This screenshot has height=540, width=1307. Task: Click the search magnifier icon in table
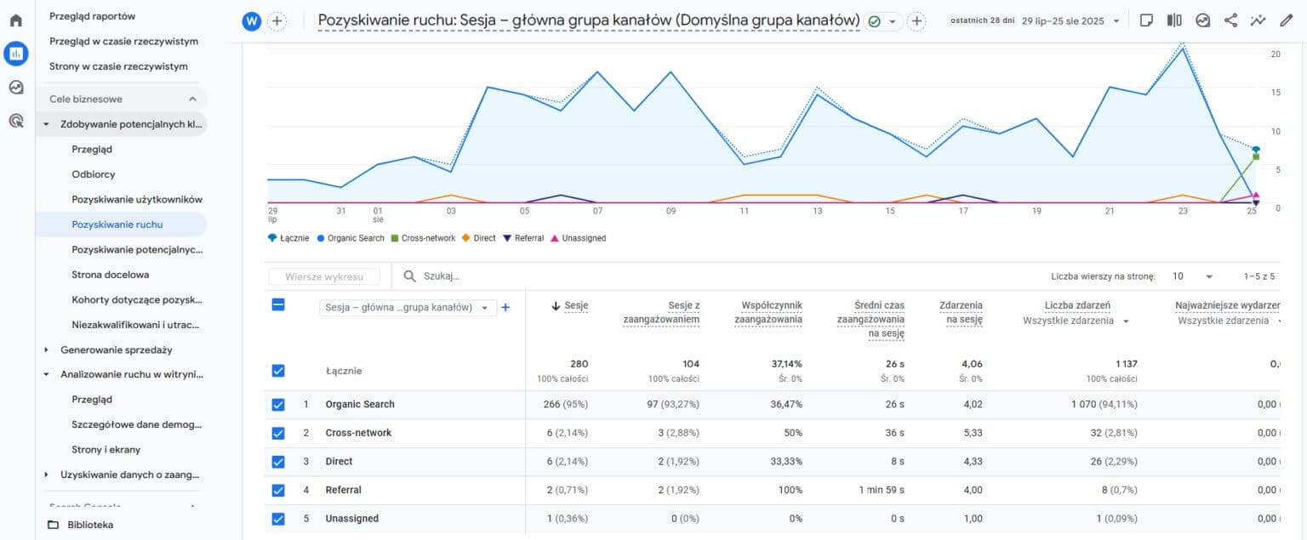click(x=410, y=276)
